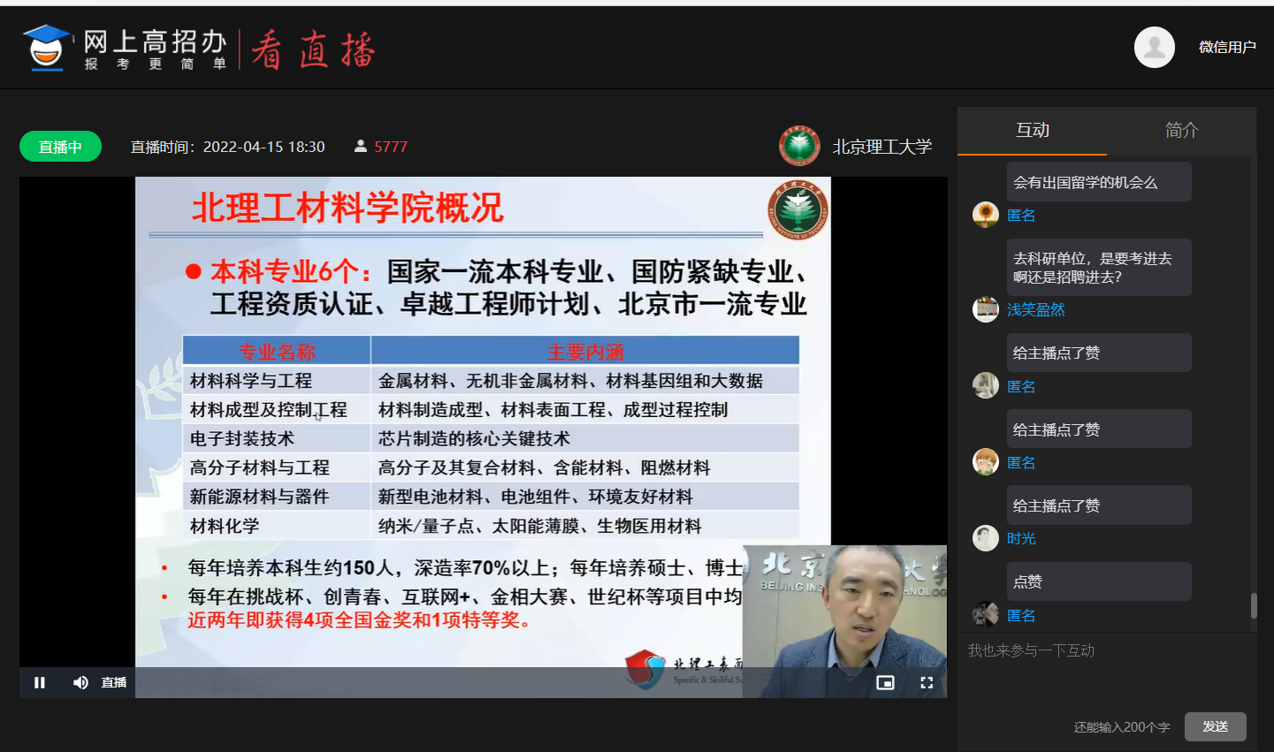Enter fullscreen video mode
Viewport: 1274px width, 752px height.
point(927,682)
